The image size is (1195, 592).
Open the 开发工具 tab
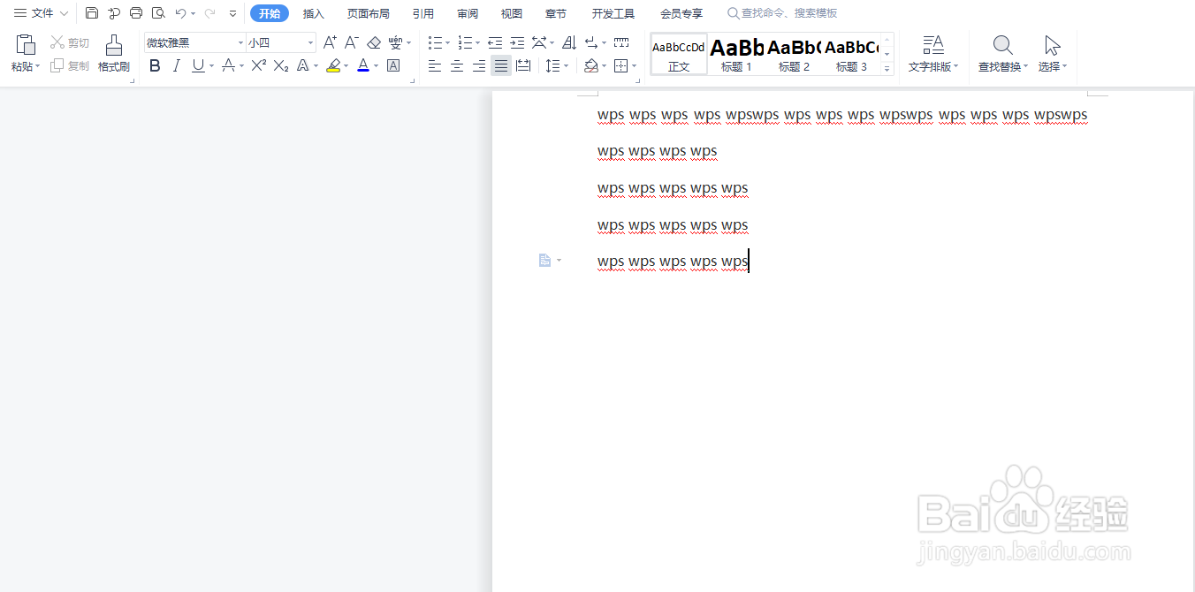[x=613, y=13]
